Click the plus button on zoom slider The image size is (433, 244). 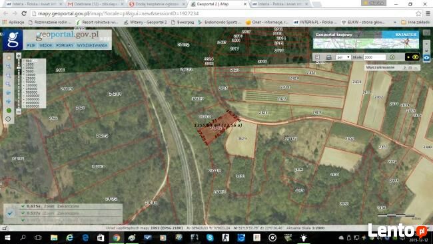coord(19,56)
